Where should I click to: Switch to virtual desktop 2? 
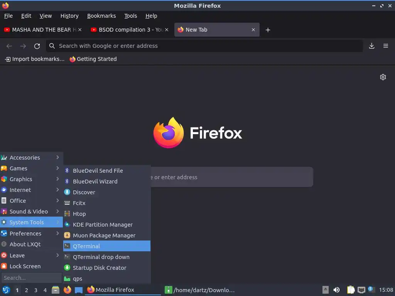tap(27, 290)
